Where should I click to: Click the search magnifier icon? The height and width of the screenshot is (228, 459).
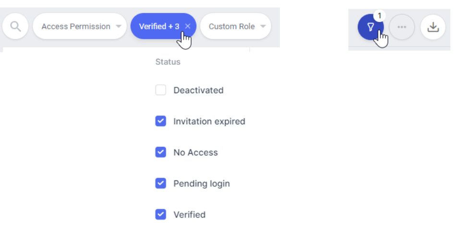point(15,26)
